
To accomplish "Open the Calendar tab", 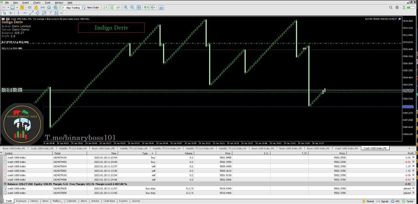I will click(72, 201).
